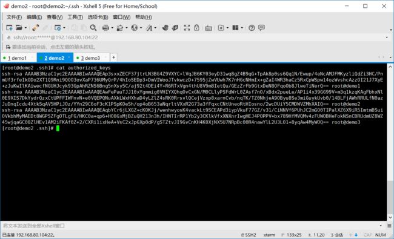Expand the compose bar dropdown arrow
394x239 pixels.
coord(381,226)
